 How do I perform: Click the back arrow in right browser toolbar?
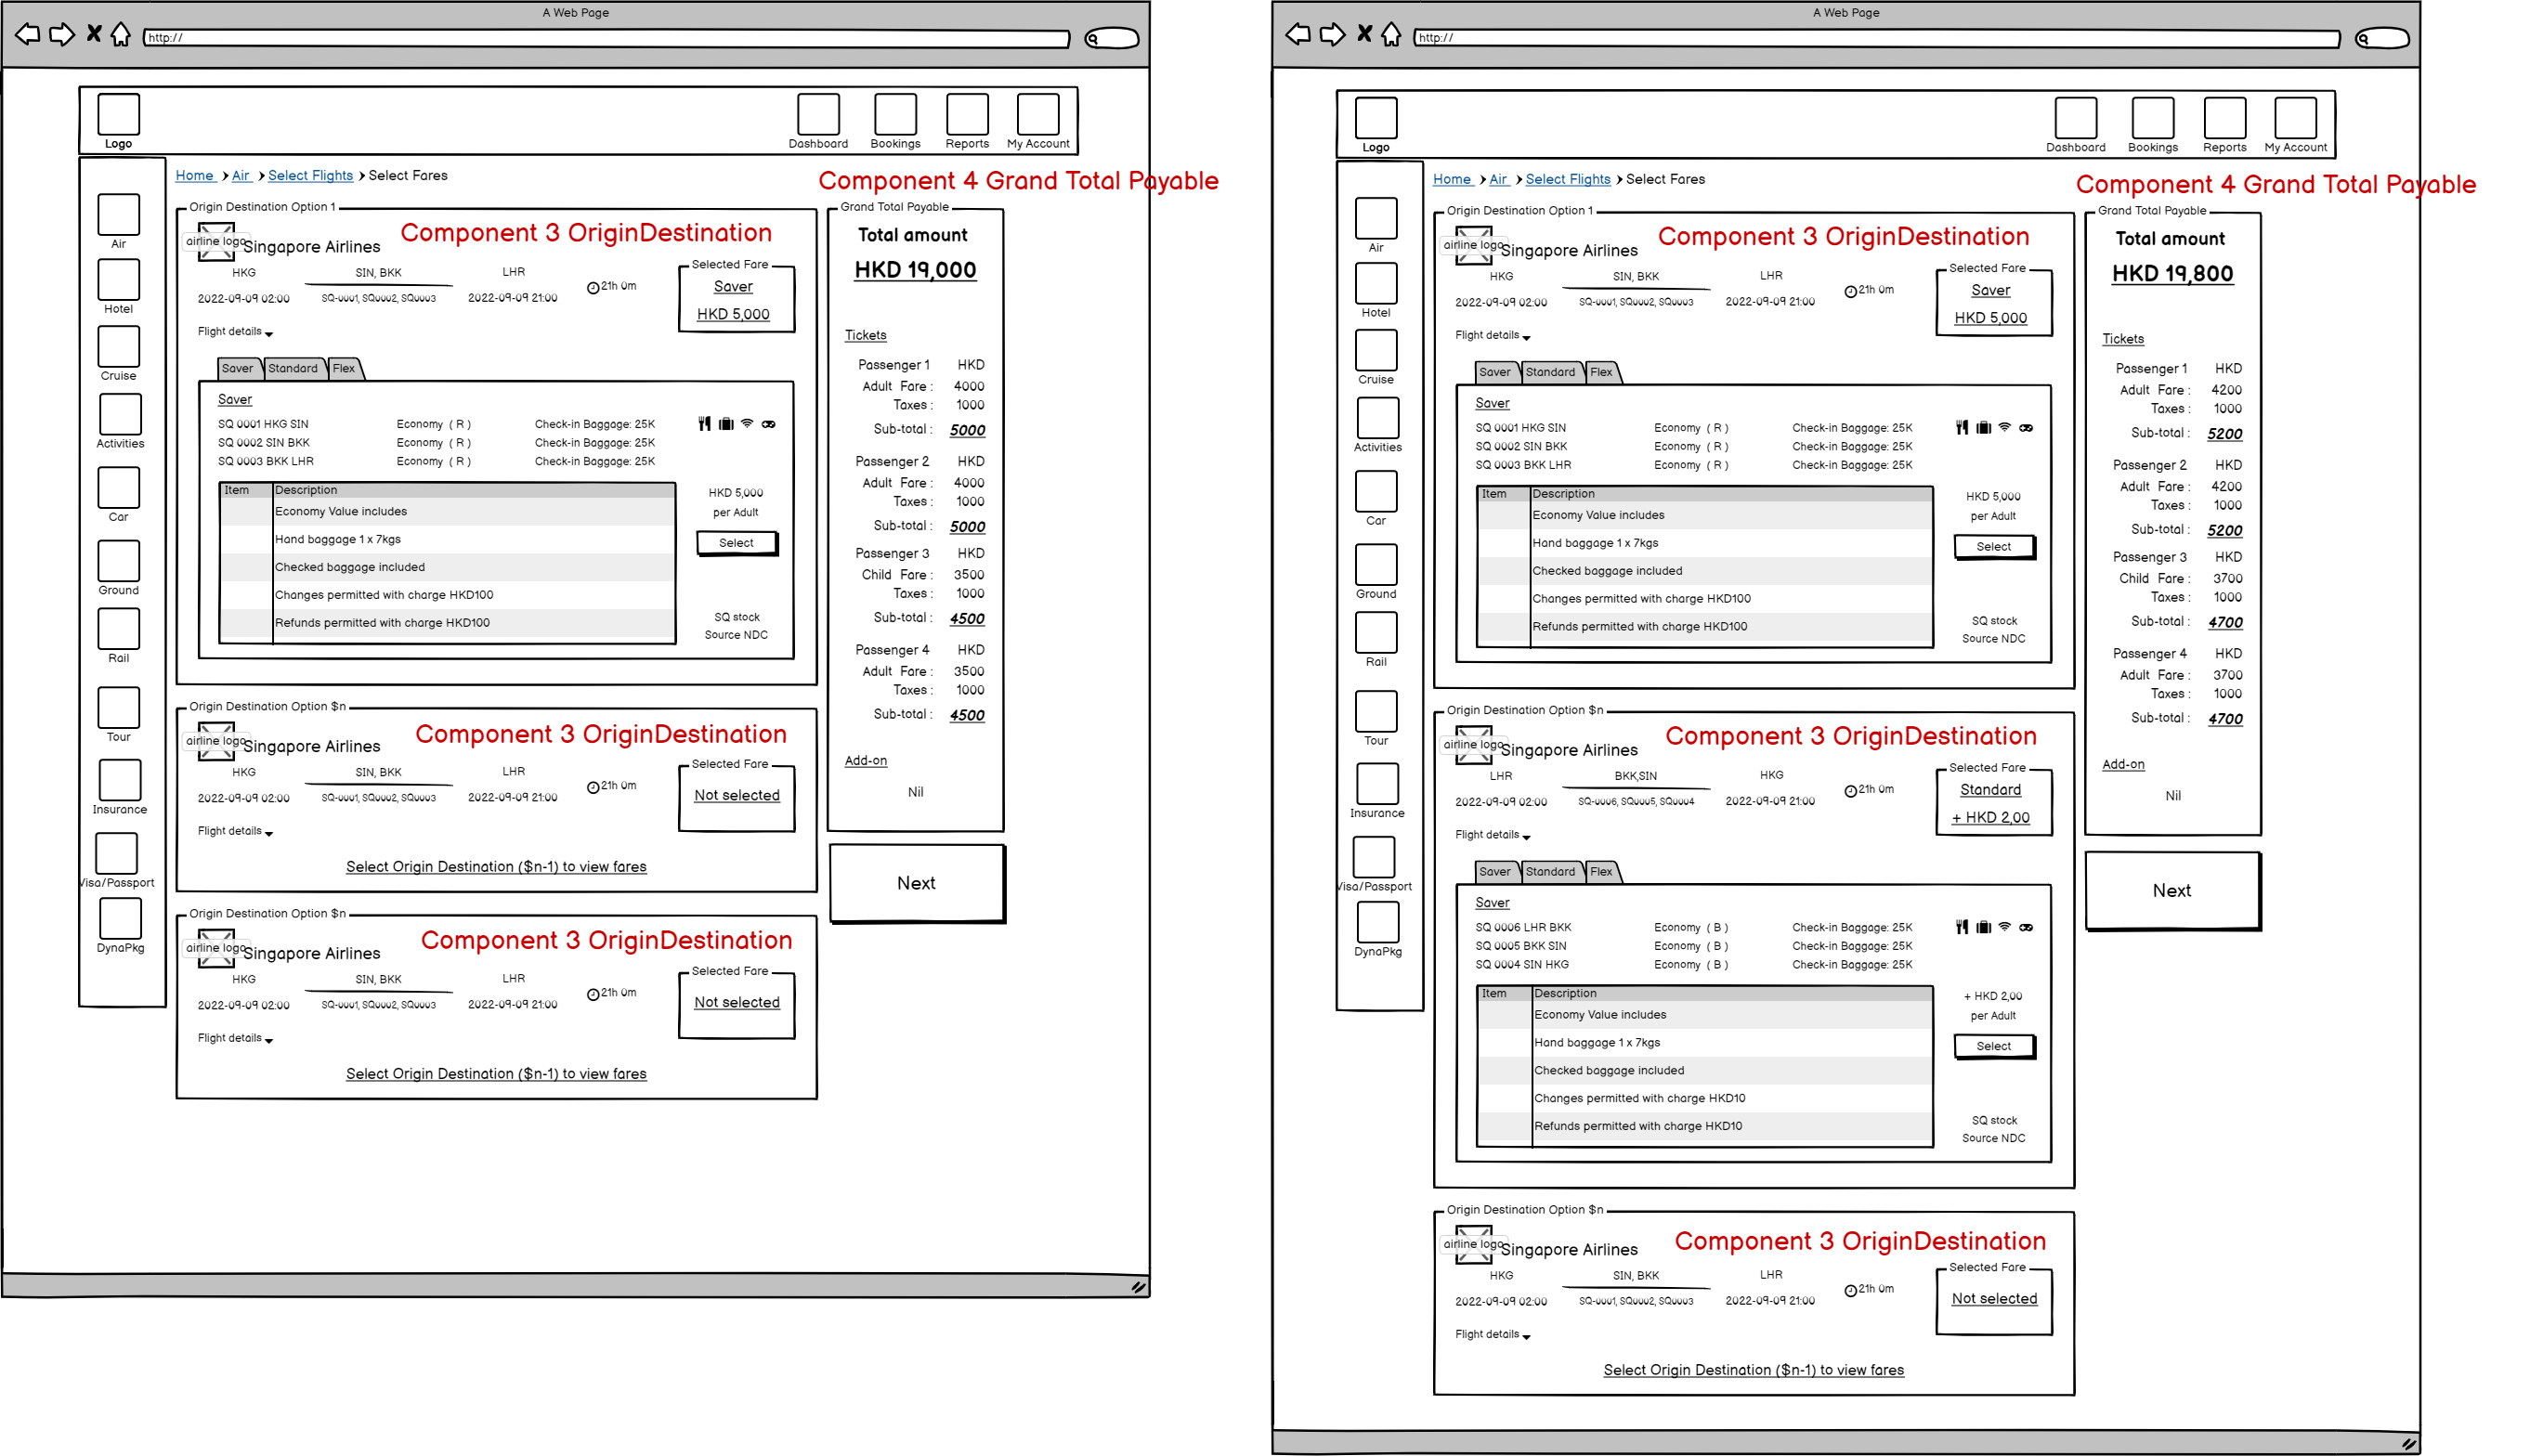[x=1297, y=35]
